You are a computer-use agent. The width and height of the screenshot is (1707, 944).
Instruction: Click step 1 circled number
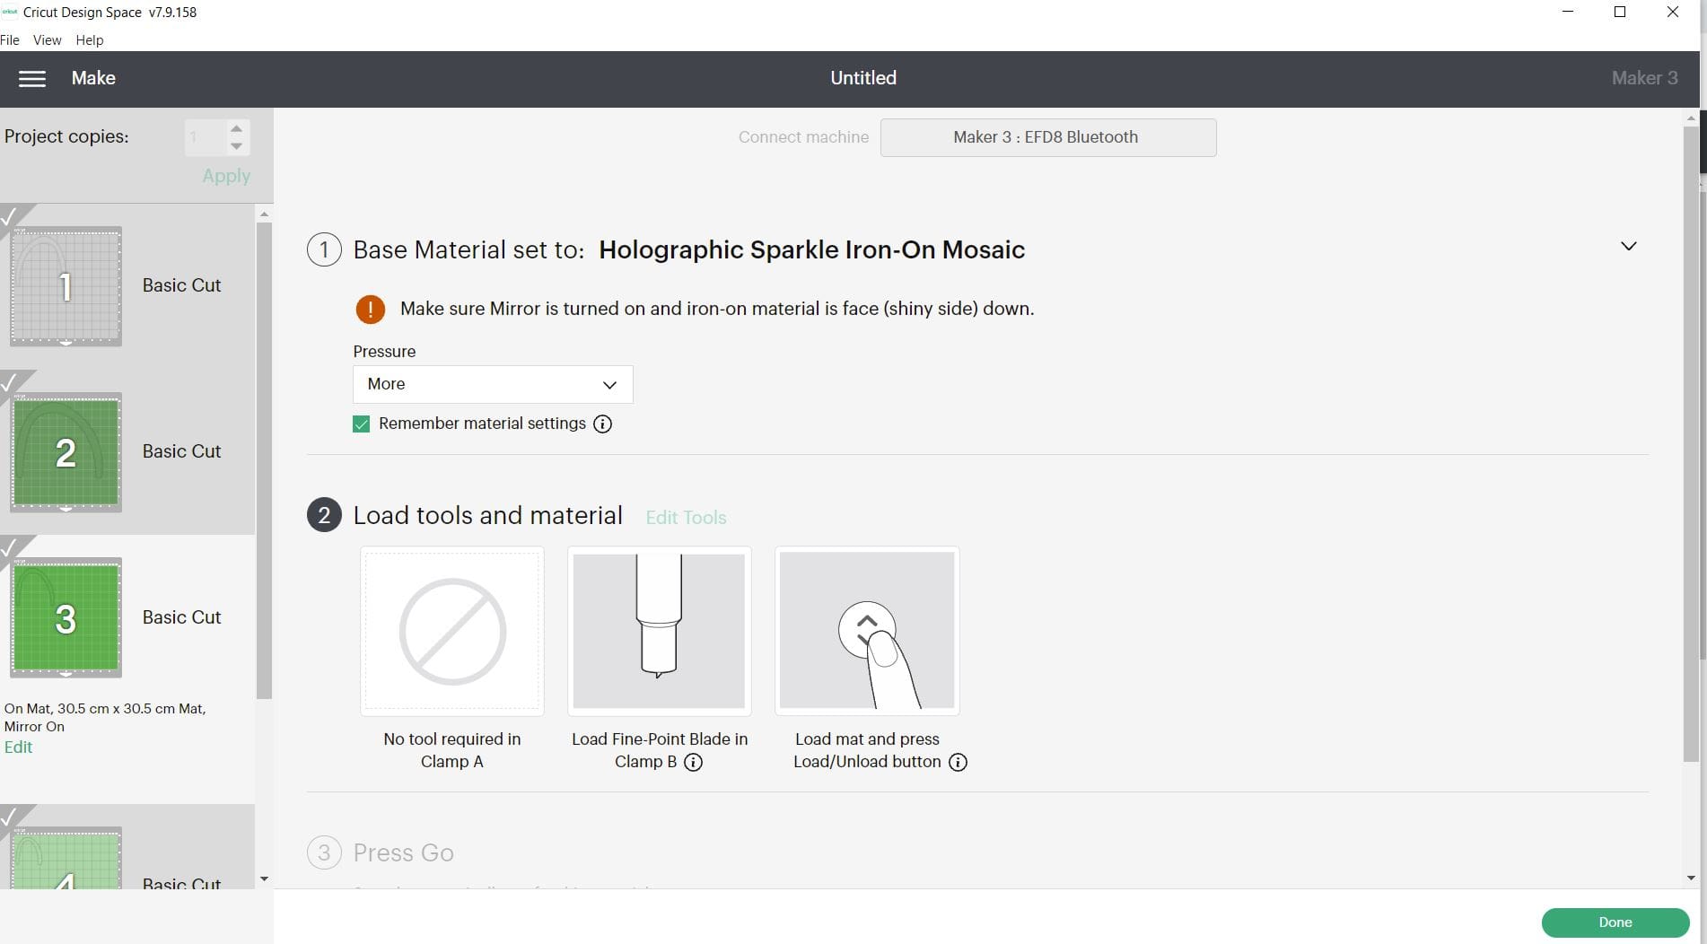tap(324, 249)
